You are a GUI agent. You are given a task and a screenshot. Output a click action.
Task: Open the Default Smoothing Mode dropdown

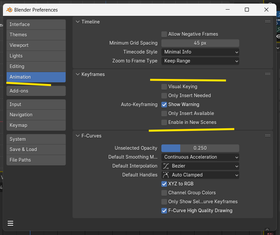200,157
